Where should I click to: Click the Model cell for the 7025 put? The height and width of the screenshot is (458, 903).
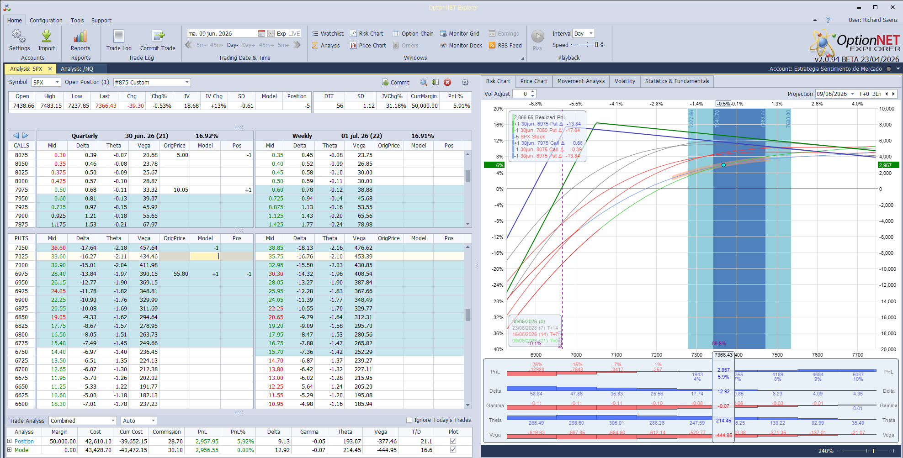coord(205,257)
